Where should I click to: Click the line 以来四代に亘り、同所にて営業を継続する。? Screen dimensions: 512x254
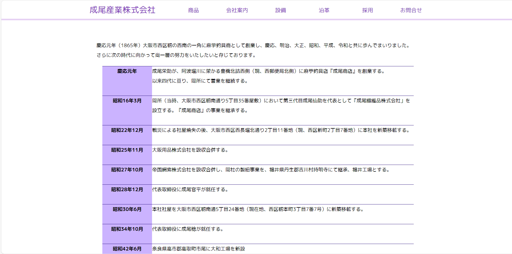tap(200, 81)
